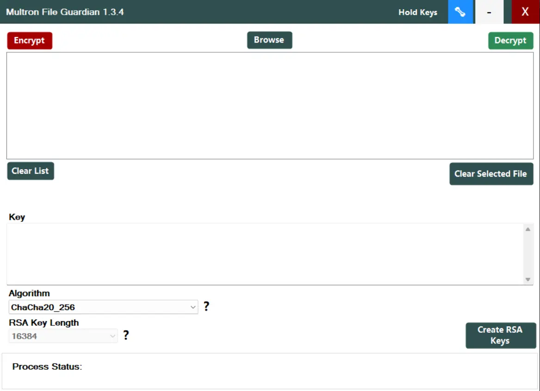Open the Algorithm help question mark
The width and height of the screenshot is (540, 391).
click(206, 306)
